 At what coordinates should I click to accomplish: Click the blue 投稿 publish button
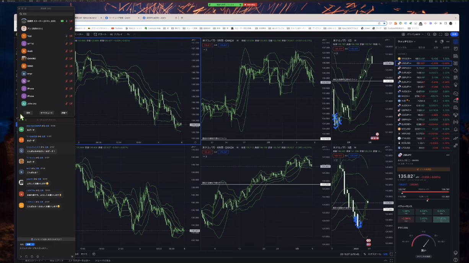tap(454, 34)
